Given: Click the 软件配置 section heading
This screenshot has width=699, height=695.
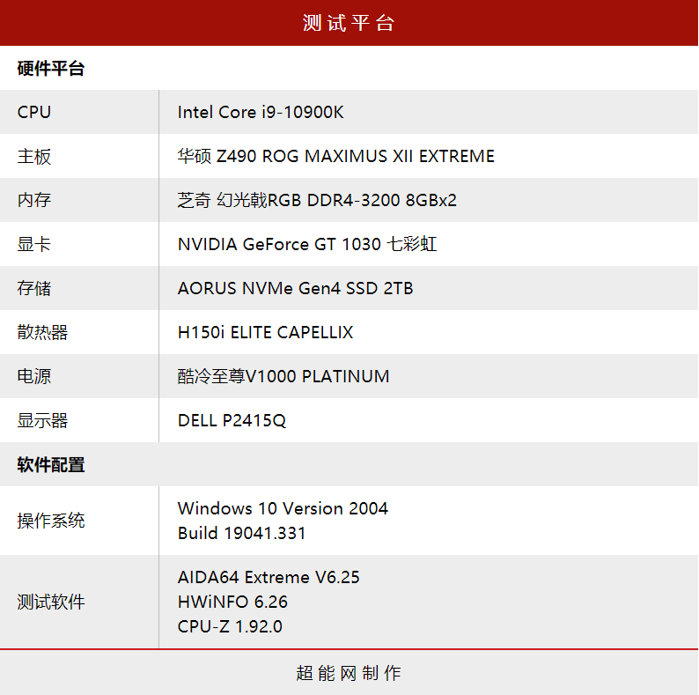Looking at the screenshot, I should tap(51, 465).
